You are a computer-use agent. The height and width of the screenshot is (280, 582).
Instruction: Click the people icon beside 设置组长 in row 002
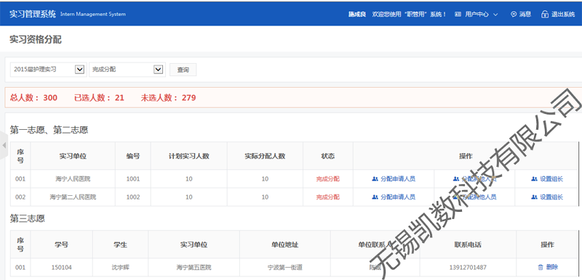pyautogui.click(x=535, y=197)
